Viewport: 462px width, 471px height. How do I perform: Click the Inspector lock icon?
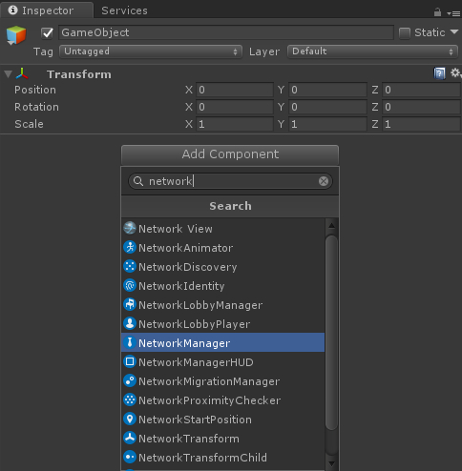437,12
